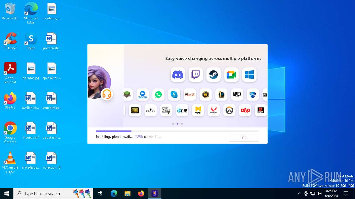Click the voice changer installer taskbar icon
355x199 pixels.
154,193
